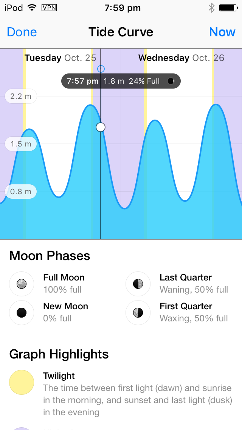Tap the Wednesday evening high tide peak
The height and width of the screenshot is (430, 242).
click(217, 105)
